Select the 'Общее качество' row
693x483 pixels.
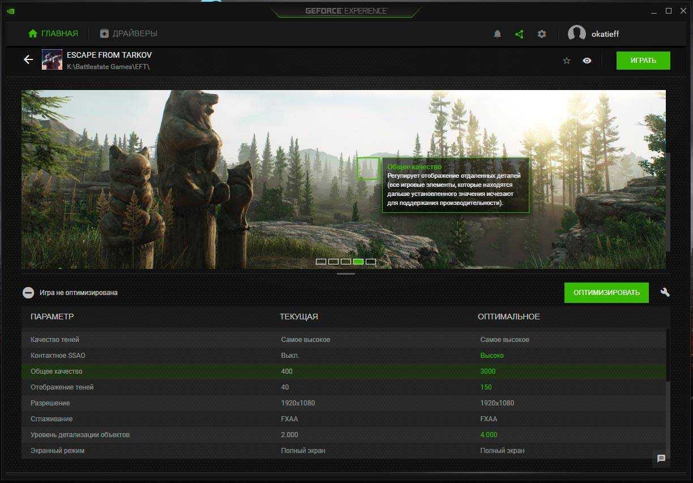pos(344,371)
